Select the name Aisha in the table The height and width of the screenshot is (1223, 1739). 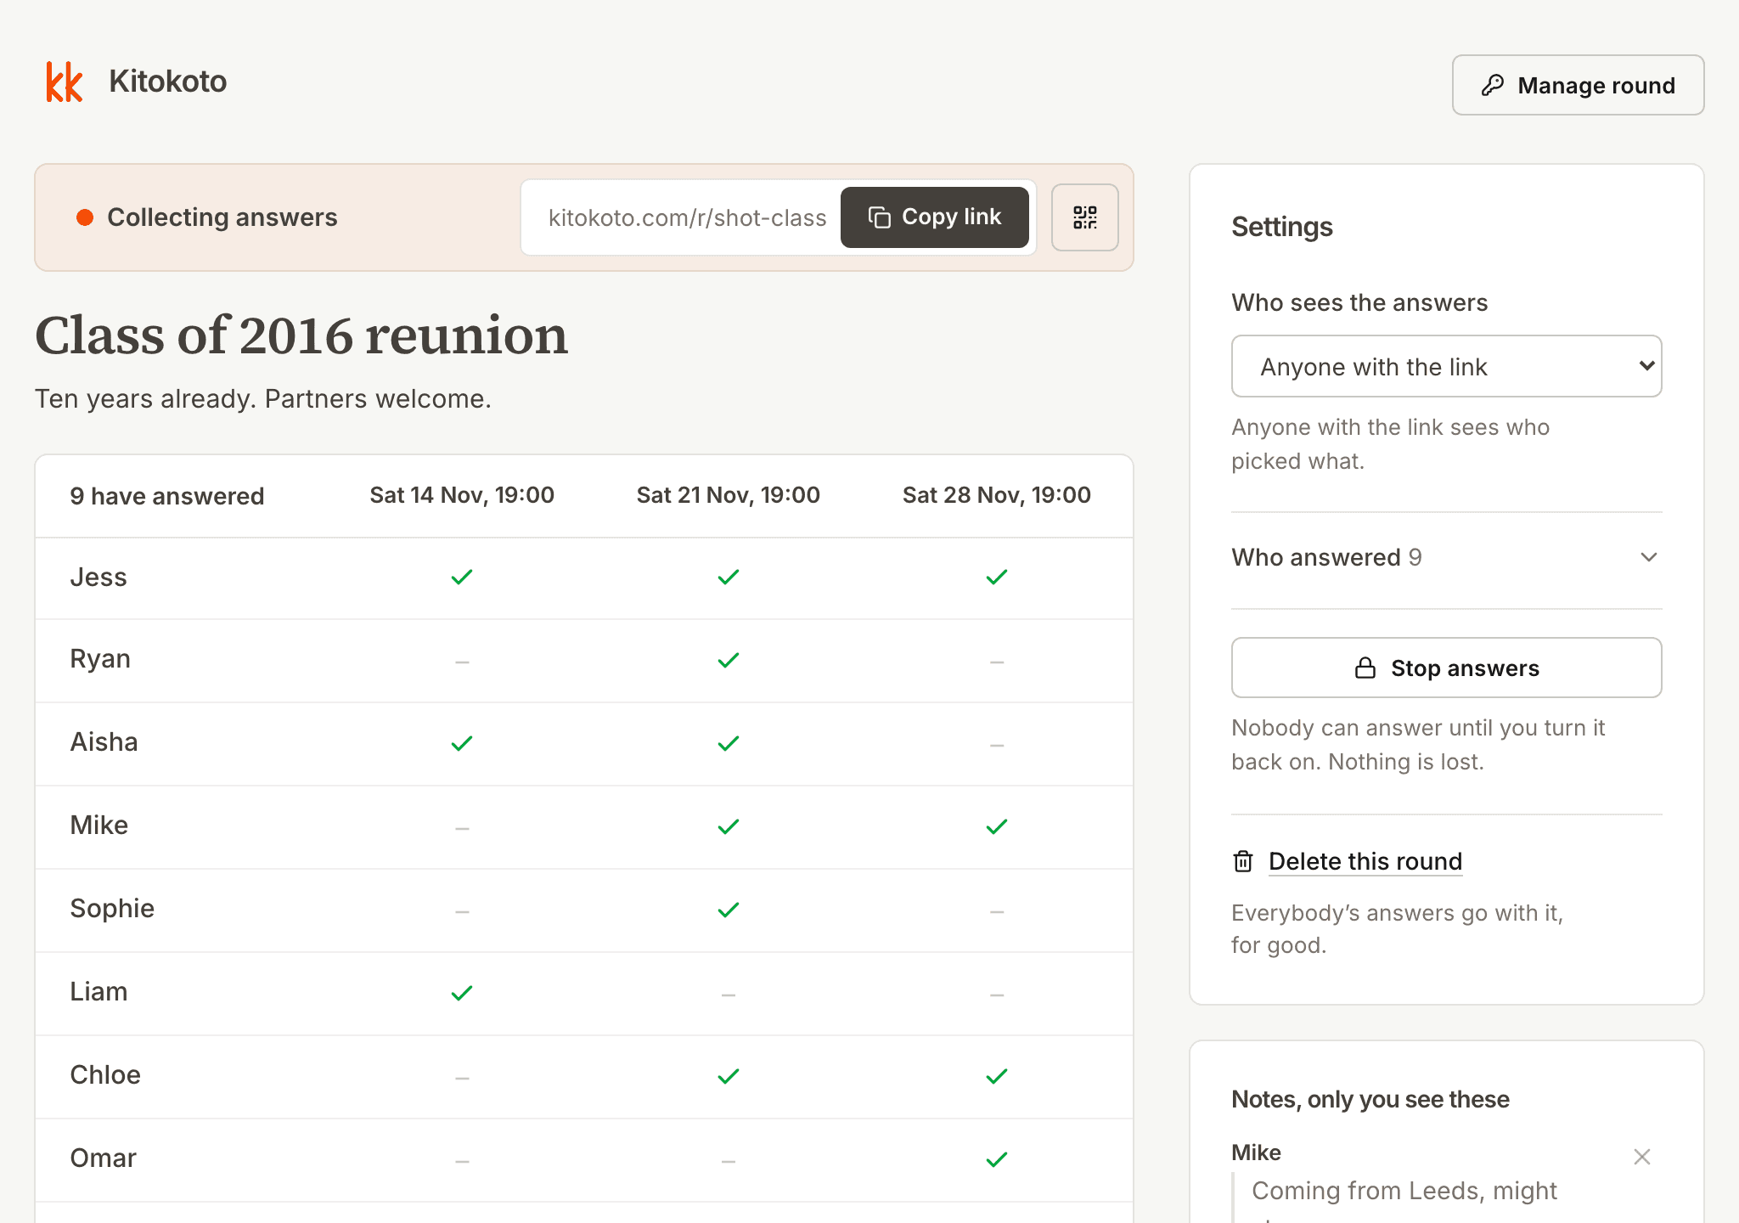point(104,742)
